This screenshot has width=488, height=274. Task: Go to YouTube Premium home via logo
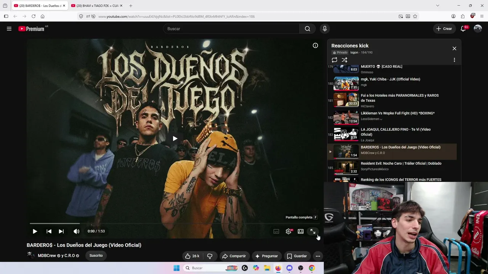(32, 29)
